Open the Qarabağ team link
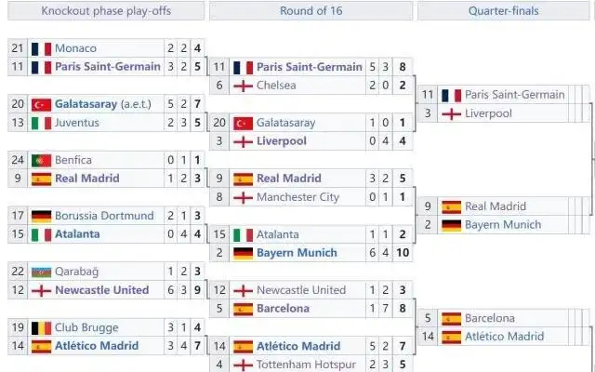This screenshot has height=372, width=595. 78,272
